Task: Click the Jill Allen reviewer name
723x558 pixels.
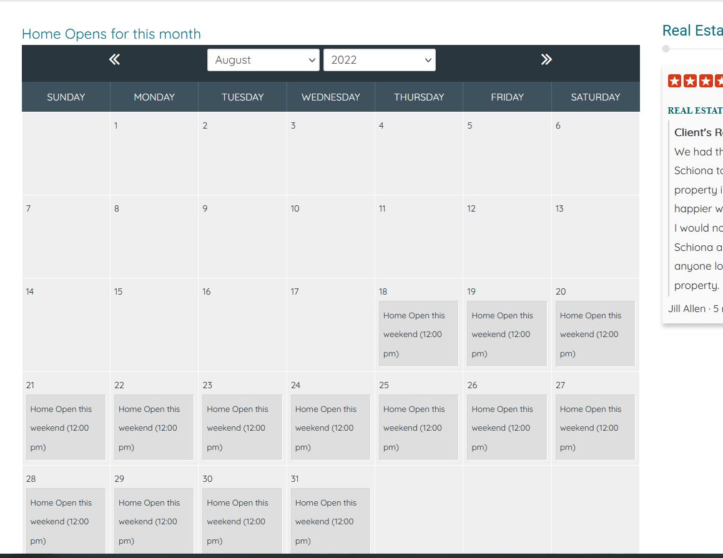Action: click(x=687, y=309)
